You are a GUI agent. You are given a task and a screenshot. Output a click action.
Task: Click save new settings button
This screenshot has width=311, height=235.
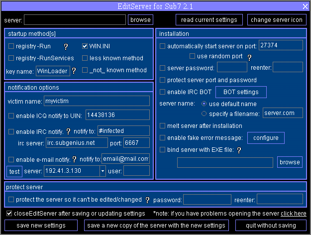[41, 225]
